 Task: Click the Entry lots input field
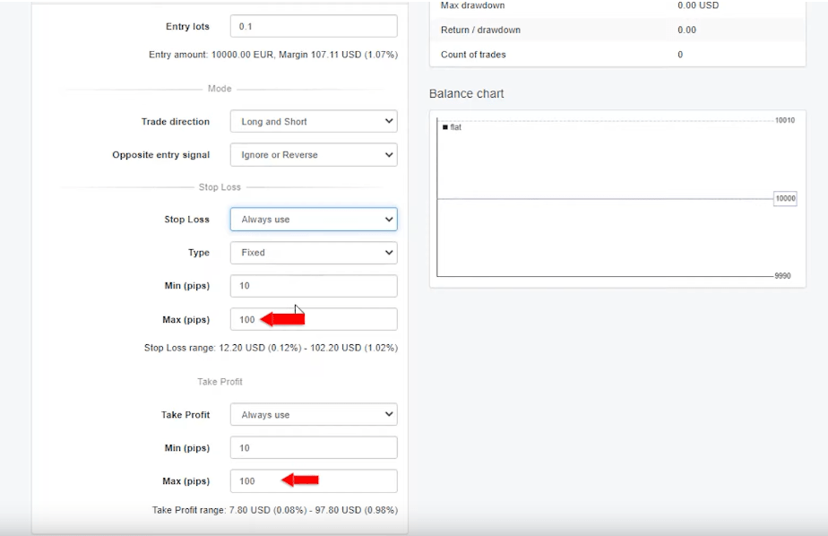[313, 27]
